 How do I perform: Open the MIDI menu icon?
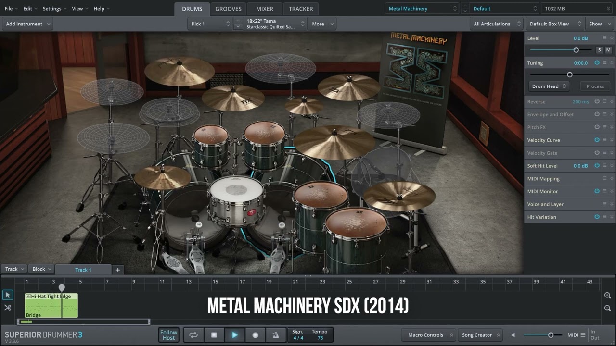tap(583, 335)
